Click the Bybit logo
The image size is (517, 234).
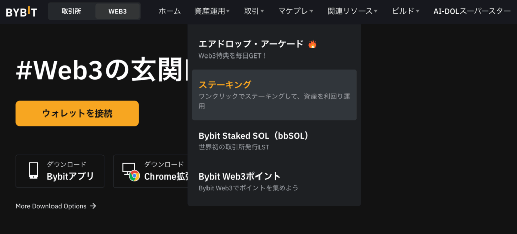point(21,12)
